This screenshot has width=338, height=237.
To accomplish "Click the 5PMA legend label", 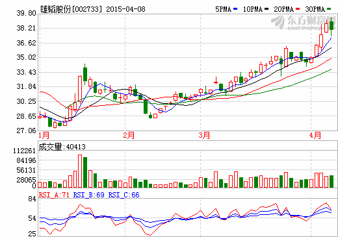I will [224, 9].
